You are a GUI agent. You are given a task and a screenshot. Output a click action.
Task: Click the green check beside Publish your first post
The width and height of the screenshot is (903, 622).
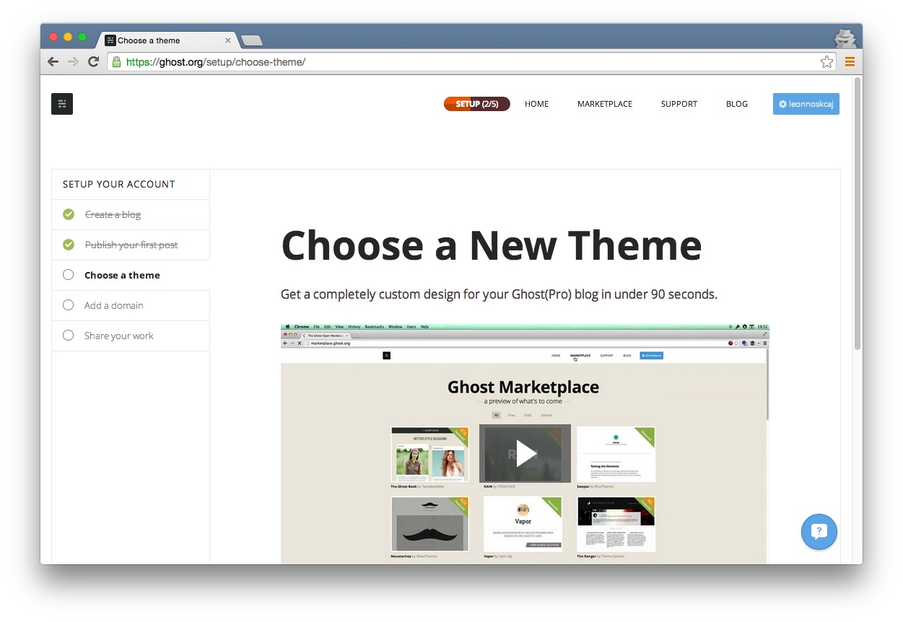click(x=69, y=245)
